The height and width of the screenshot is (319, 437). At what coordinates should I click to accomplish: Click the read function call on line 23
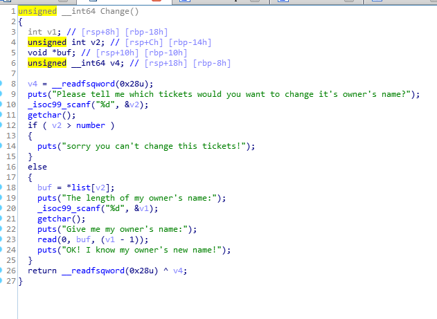pyautogui.click(x=47, y=239)
